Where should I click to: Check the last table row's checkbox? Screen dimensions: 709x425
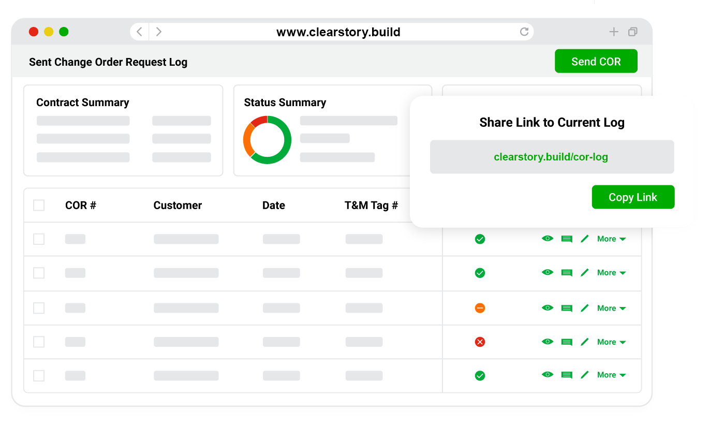click(39, 376)
